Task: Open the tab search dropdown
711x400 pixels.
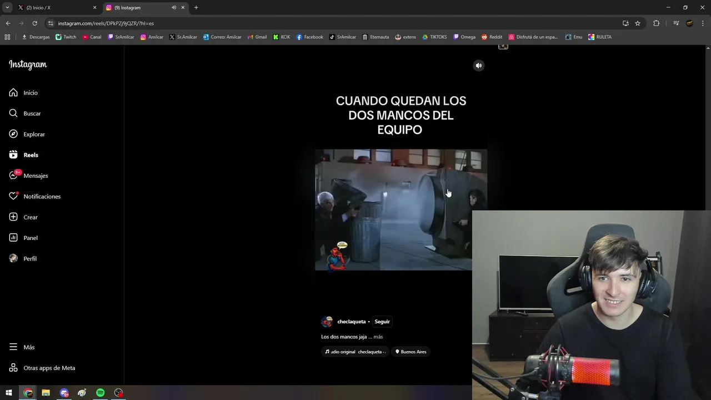Action: (7, 8)
